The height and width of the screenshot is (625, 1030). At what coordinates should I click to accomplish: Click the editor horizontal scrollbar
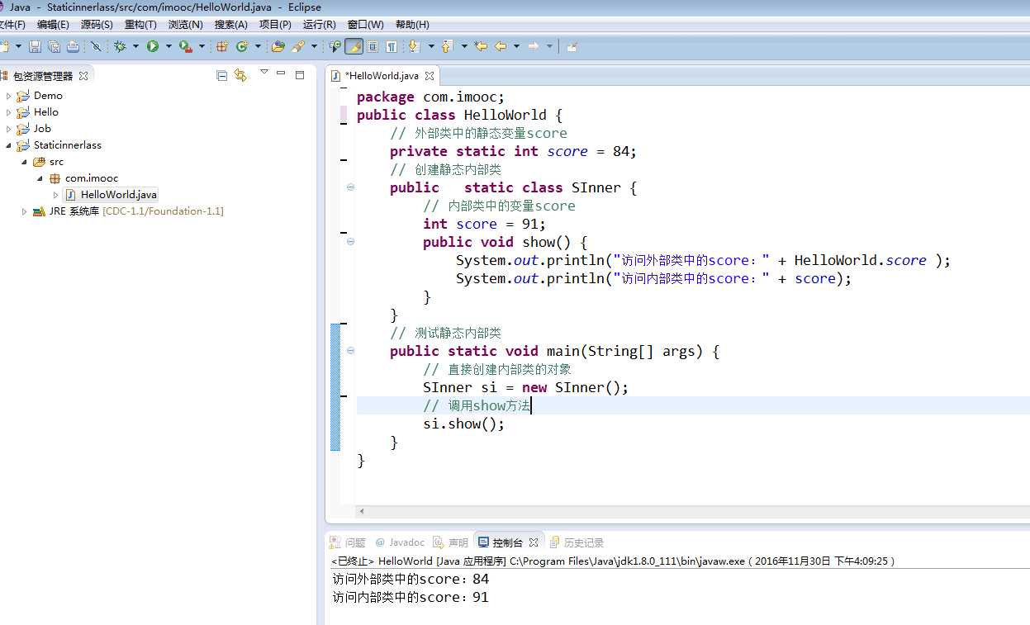[692, 512]
